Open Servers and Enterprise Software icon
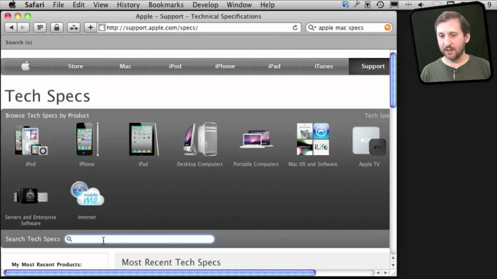Viewport: 497px width, 279px height. point(31,196)
